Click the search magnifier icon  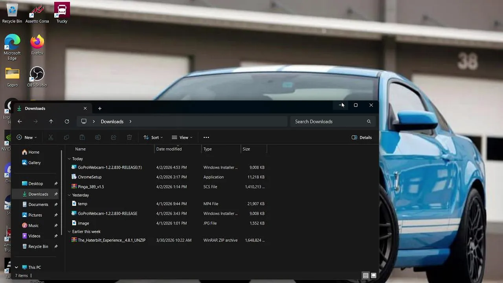[369, 121]
